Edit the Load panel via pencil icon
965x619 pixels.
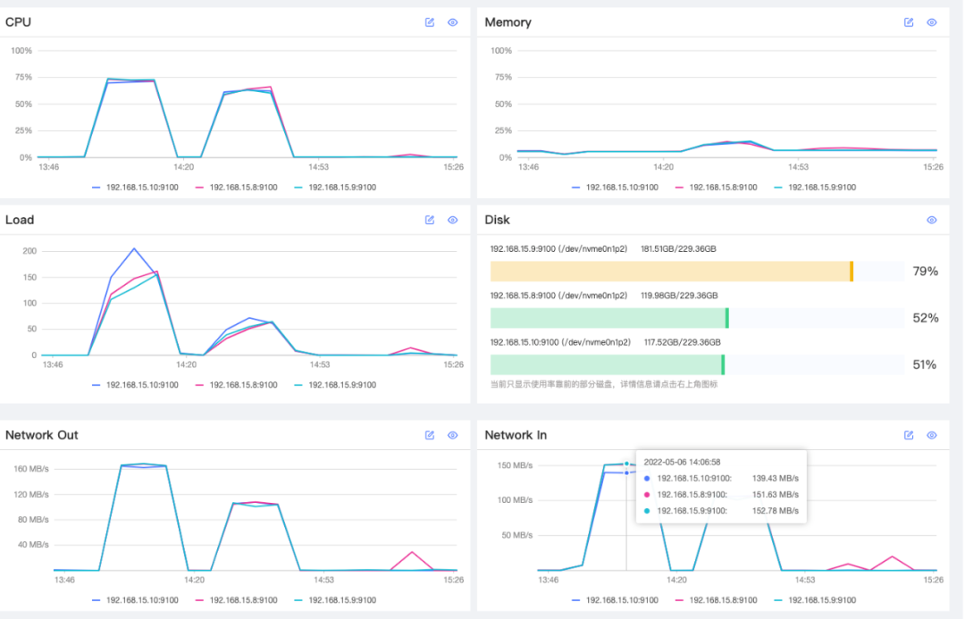pos(430,220)
